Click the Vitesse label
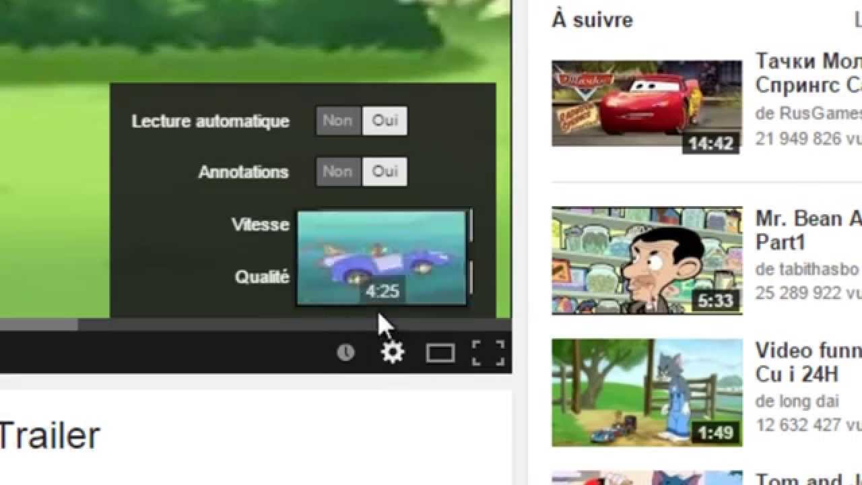This screenshot has width=862, height=485. (x=260, y=225)
